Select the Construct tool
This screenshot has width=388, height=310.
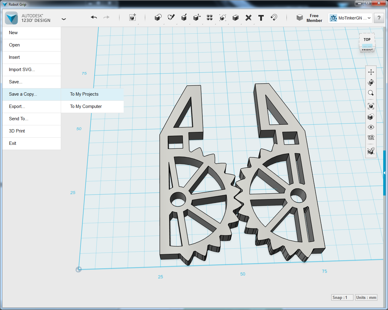pyautogui.click(x=184, y=18)
